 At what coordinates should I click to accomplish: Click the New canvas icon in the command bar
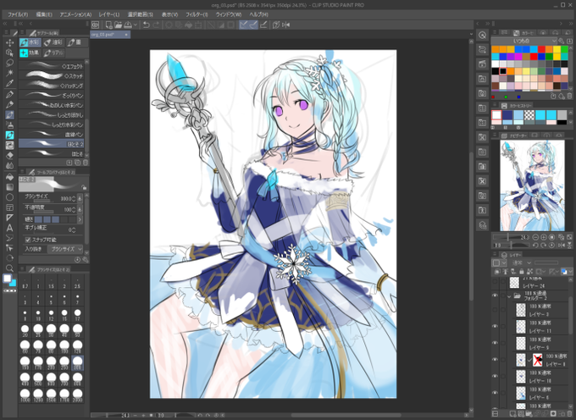tap(108, 25)
